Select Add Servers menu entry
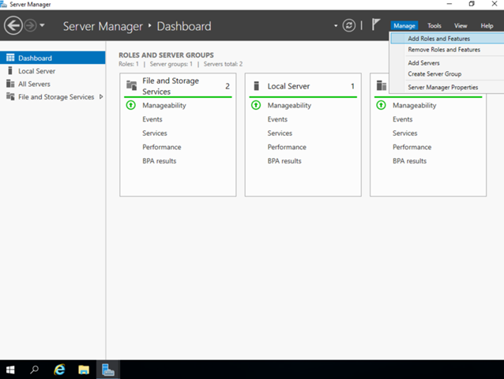The width and height of the screenshot is (504, 379). (x=447, y=63)
